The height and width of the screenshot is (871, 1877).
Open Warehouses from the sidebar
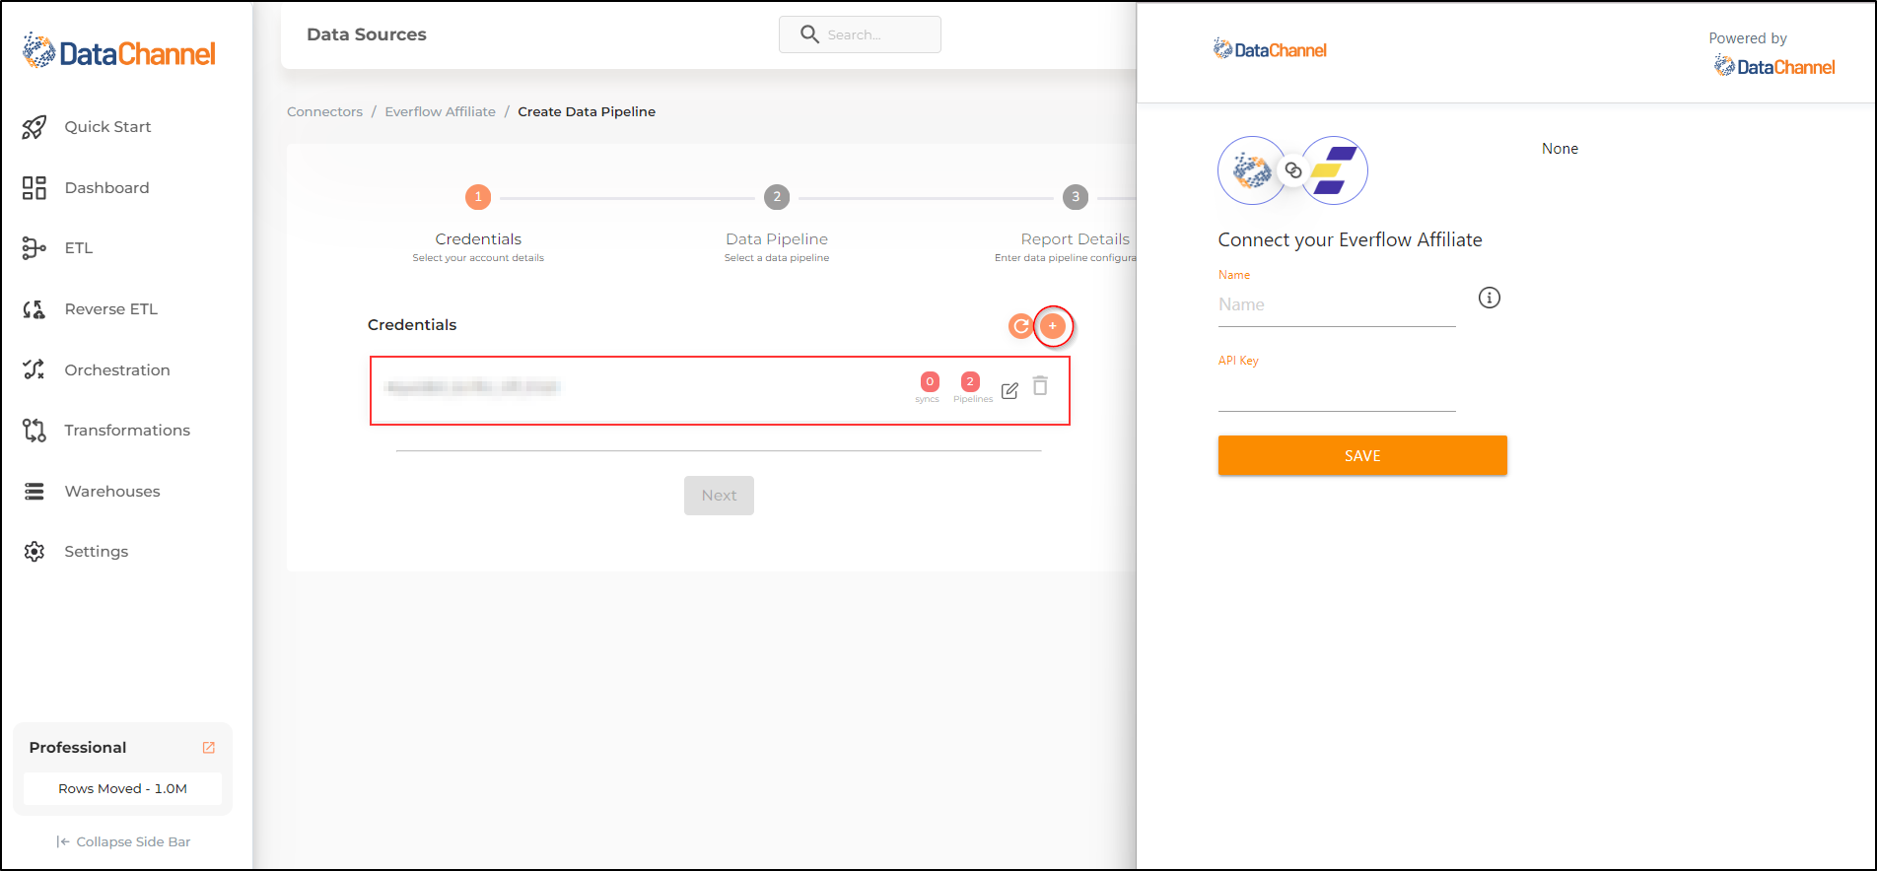pos(111,492)
